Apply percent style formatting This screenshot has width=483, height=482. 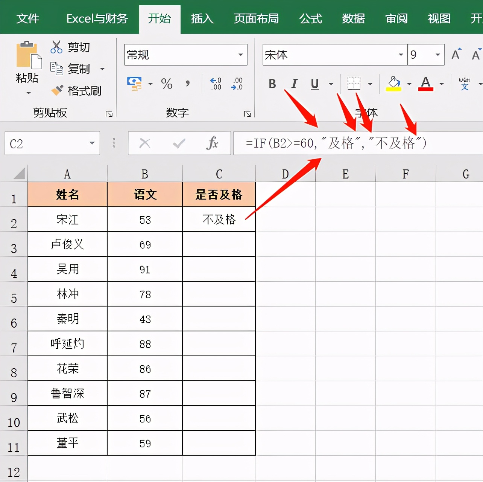click(x=167, y=84)
